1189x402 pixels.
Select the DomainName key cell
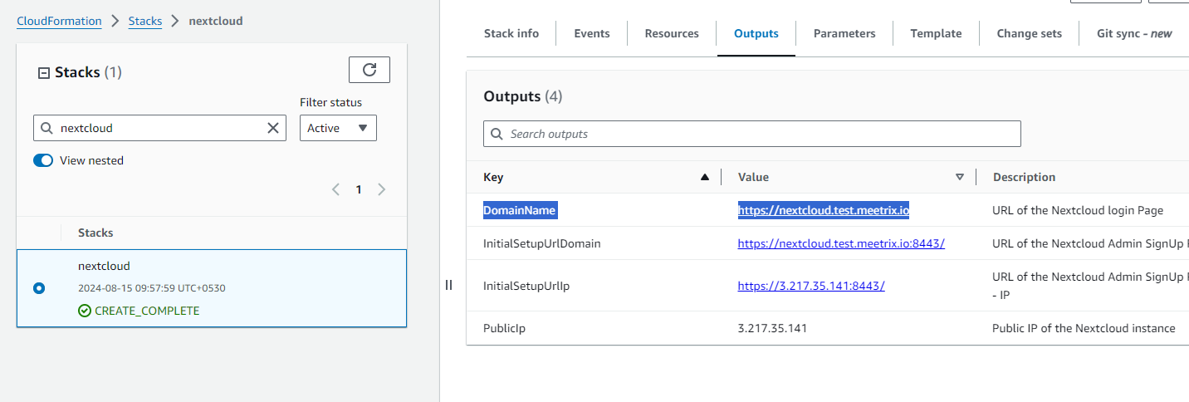click(x=520, y=210)
